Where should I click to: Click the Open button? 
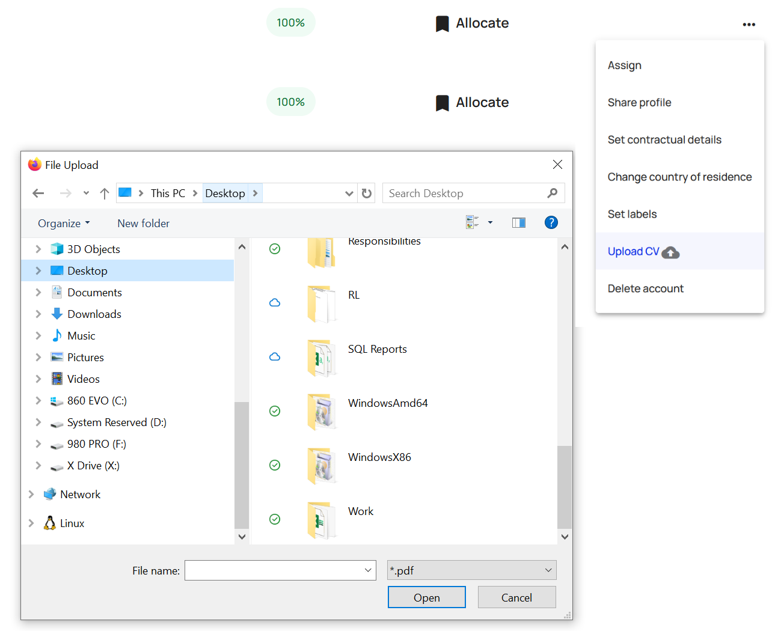pyautogui.click(x=427, y=597)
